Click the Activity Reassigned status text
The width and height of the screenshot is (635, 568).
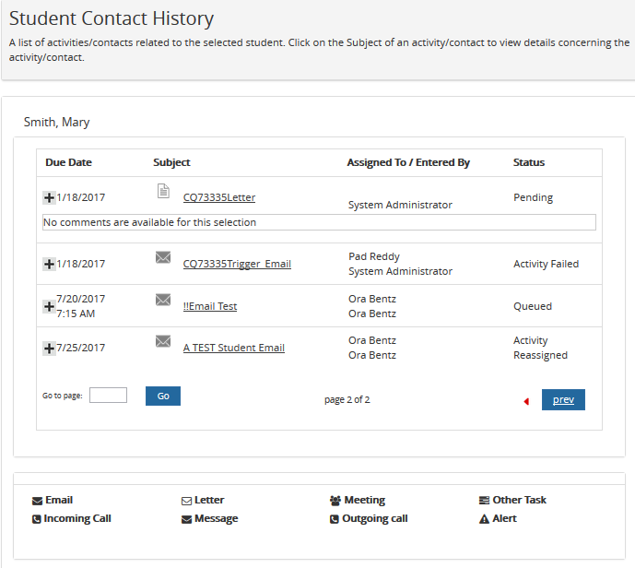[540, 348]
